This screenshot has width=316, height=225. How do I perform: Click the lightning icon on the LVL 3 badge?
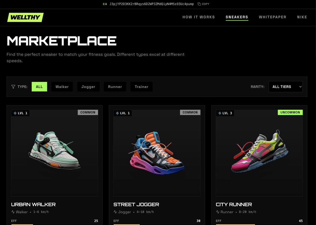pyautogui.click(x=220, y=113)
